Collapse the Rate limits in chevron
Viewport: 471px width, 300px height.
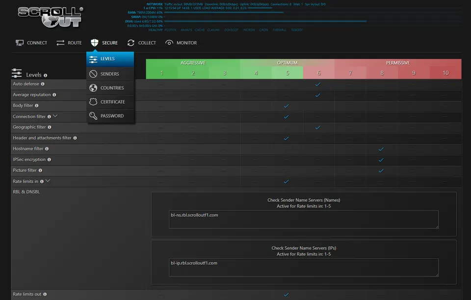(x=48, y=181)
